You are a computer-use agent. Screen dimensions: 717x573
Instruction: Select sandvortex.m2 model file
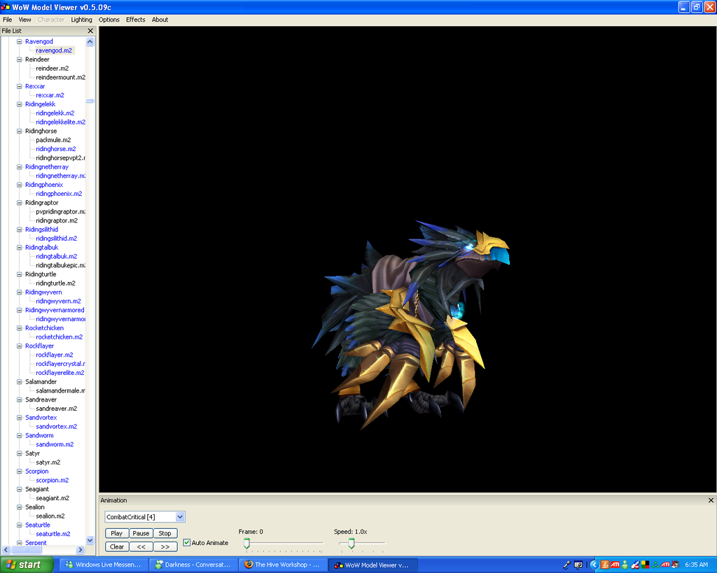pos(57,426)
